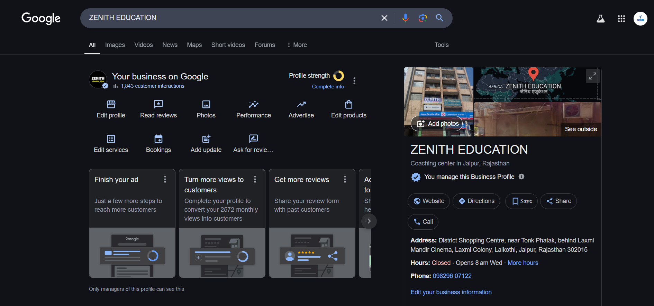The image size is (654, 306).
Task: Open the Google account avatar
Action: click(x=641, y=19)
